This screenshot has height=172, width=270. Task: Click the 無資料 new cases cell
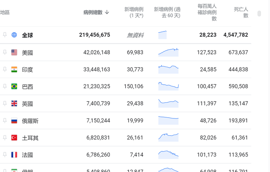point(135,35)
